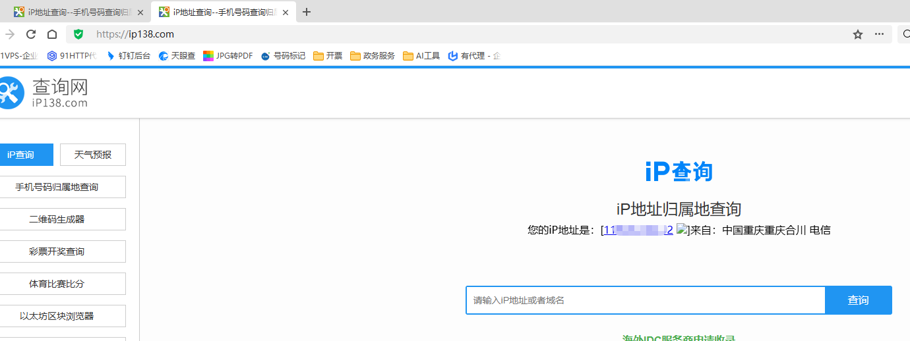Open the three-dot browser menu
Viewport: 910px width, 341px height.
pyautogui.click(x=879, y=34)
